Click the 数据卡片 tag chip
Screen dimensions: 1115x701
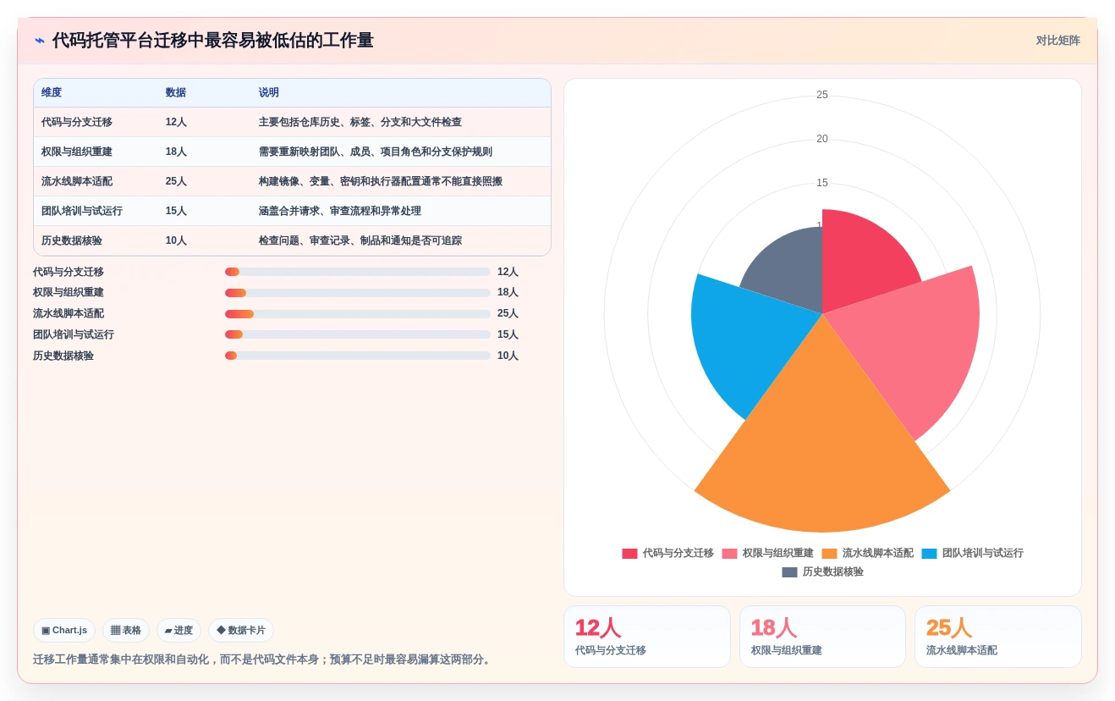(241, 631)
